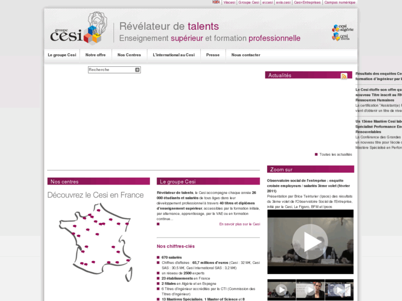
Task: Open the Nous contacter menu
Action: 246,55
